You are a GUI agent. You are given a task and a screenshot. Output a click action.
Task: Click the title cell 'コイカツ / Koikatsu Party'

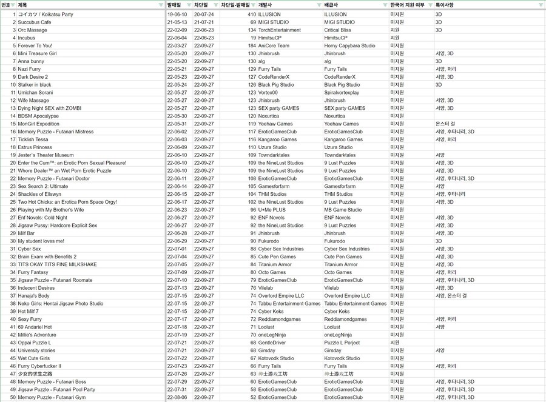(91, 15)
